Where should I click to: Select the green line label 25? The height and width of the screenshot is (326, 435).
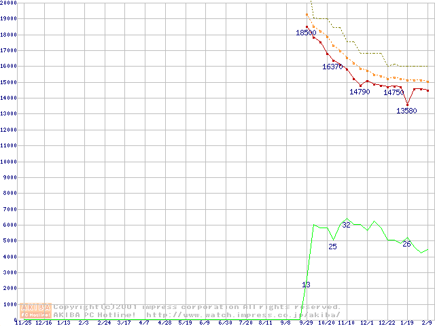pyautogui.click(x=332, y=247)
